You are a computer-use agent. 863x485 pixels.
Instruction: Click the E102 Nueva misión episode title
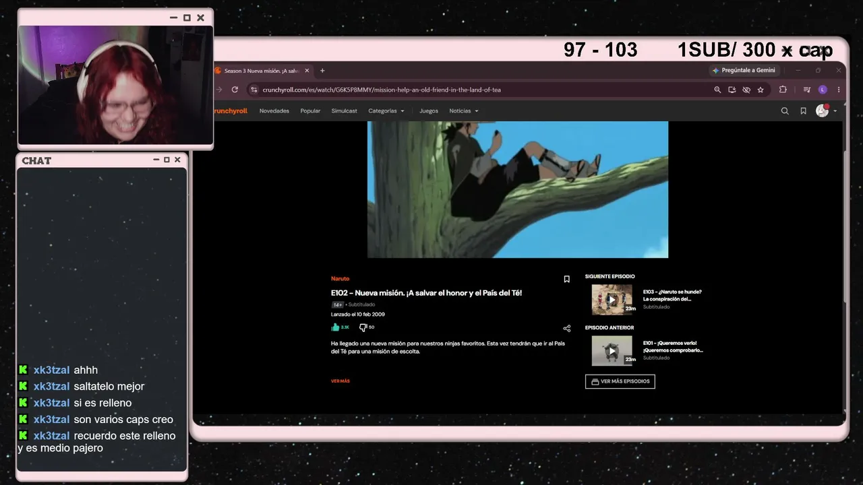(426, 293)
